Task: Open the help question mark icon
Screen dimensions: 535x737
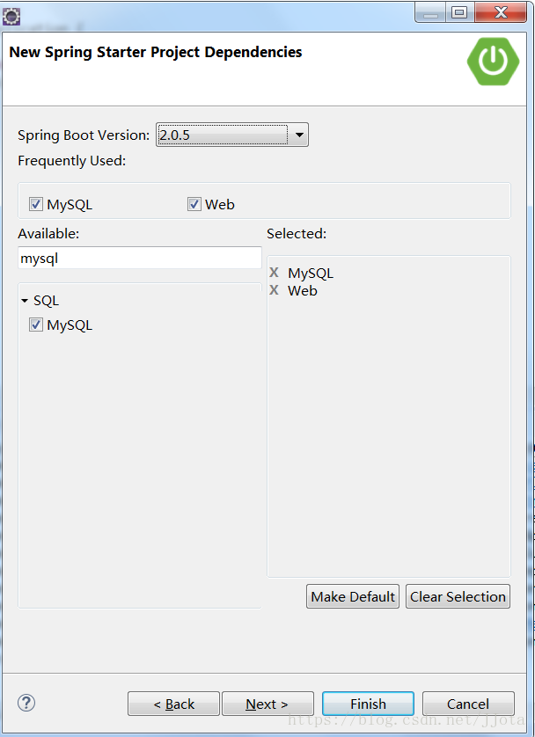Action: click(26, 703)
